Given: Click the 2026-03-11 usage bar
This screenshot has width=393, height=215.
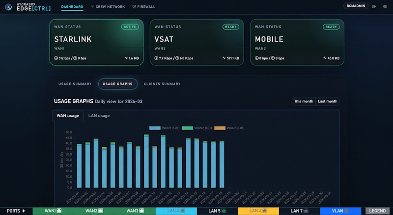Looking at the screenshot, I should click(163, 161).
